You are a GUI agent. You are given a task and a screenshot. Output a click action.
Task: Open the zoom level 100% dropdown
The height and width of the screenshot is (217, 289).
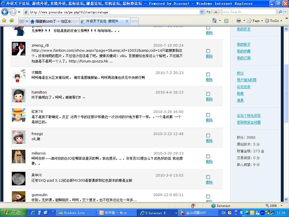281,206
